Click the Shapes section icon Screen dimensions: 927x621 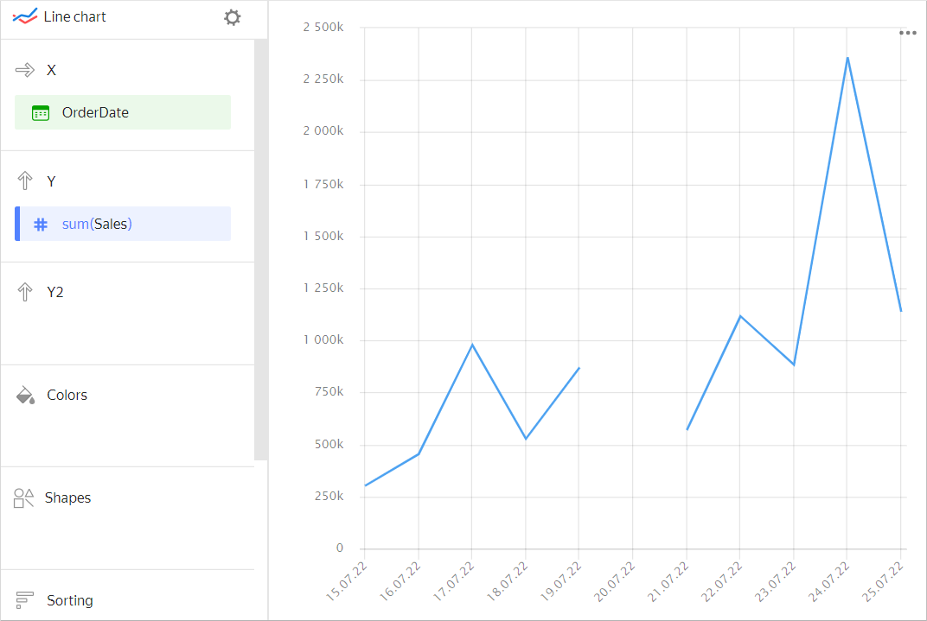pos(24,498)
